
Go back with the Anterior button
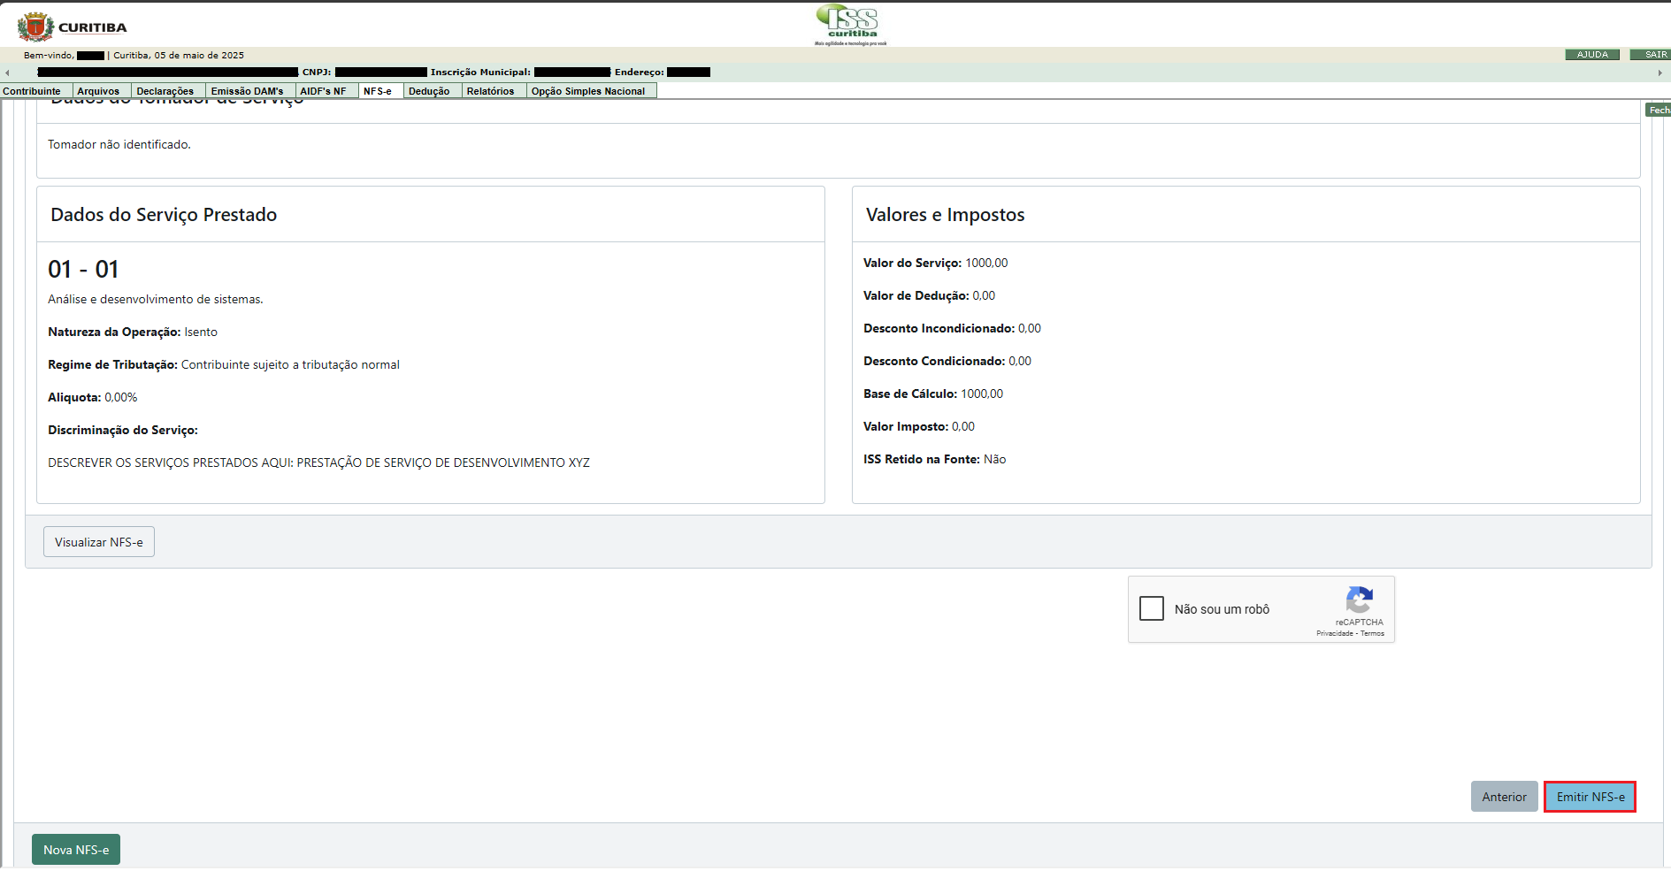click(1504, 797)
